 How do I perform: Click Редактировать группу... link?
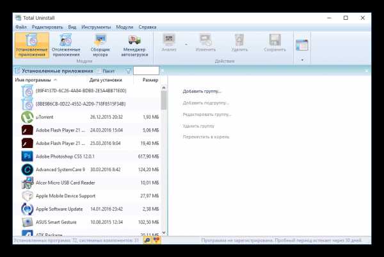coord(207,114)
